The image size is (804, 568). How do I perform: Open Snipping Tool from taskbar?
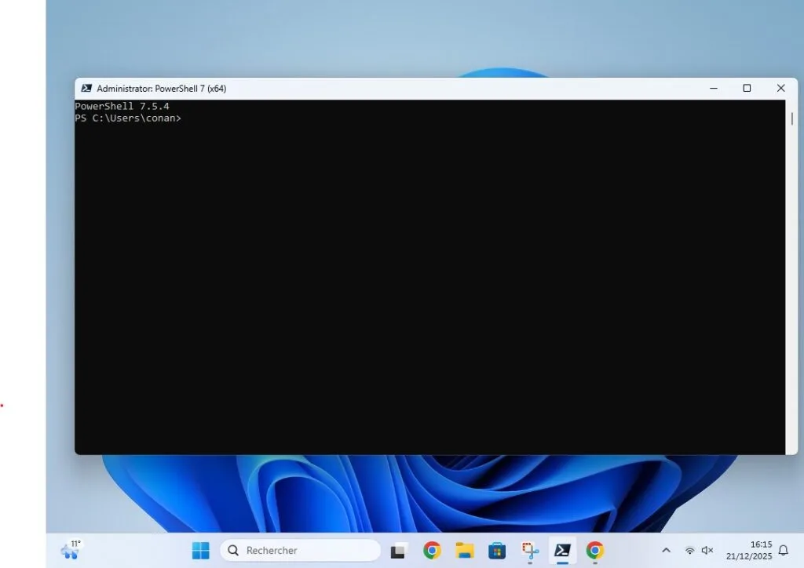[530, 551]
